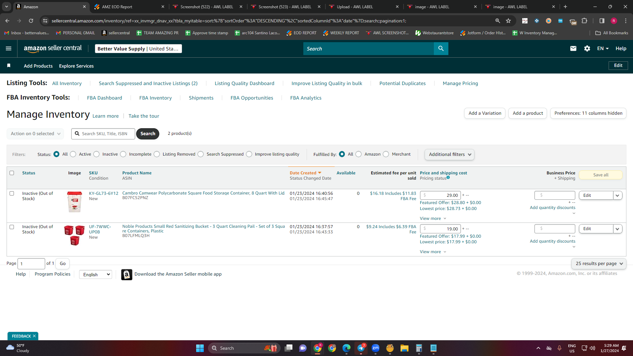Click the browser zoom magnifier icon
The image size is (633, 356).
[x=497, y=21]
